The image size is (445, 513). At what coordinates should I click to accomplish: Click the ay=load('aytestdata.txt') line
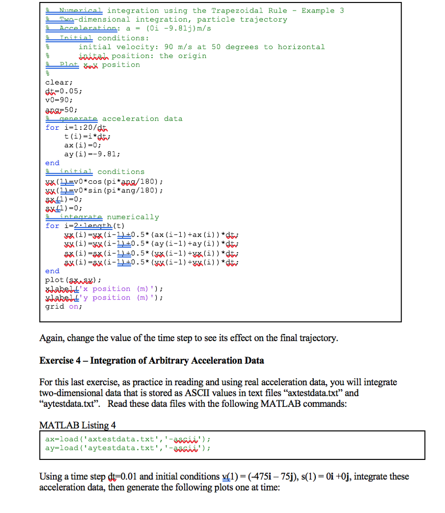pos(128,448)
